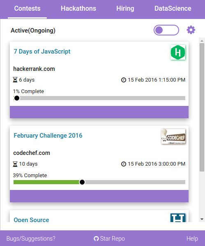The width and height of the screenshot is (205, 246).
Task: Open the February Challenge 2016 link
Action: point(48,136)
